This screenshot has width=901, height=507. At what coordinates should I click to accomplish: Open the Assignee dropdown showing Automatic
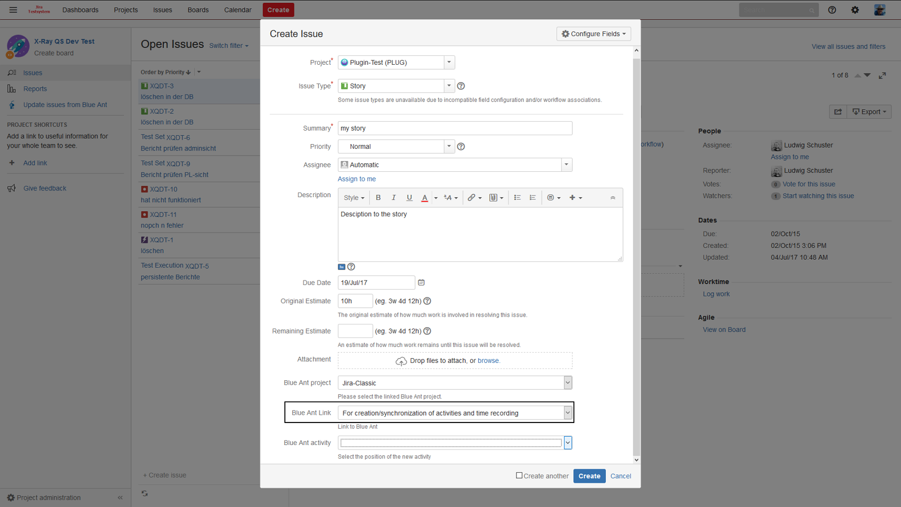455,165
